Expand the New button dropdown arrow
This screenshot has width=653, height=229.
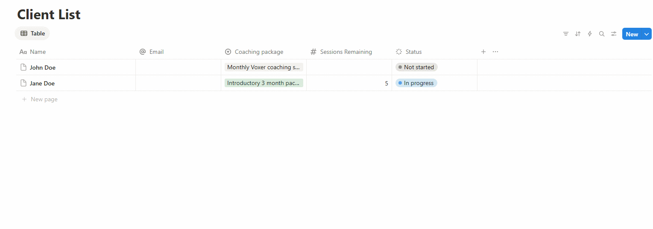point(647,34)
